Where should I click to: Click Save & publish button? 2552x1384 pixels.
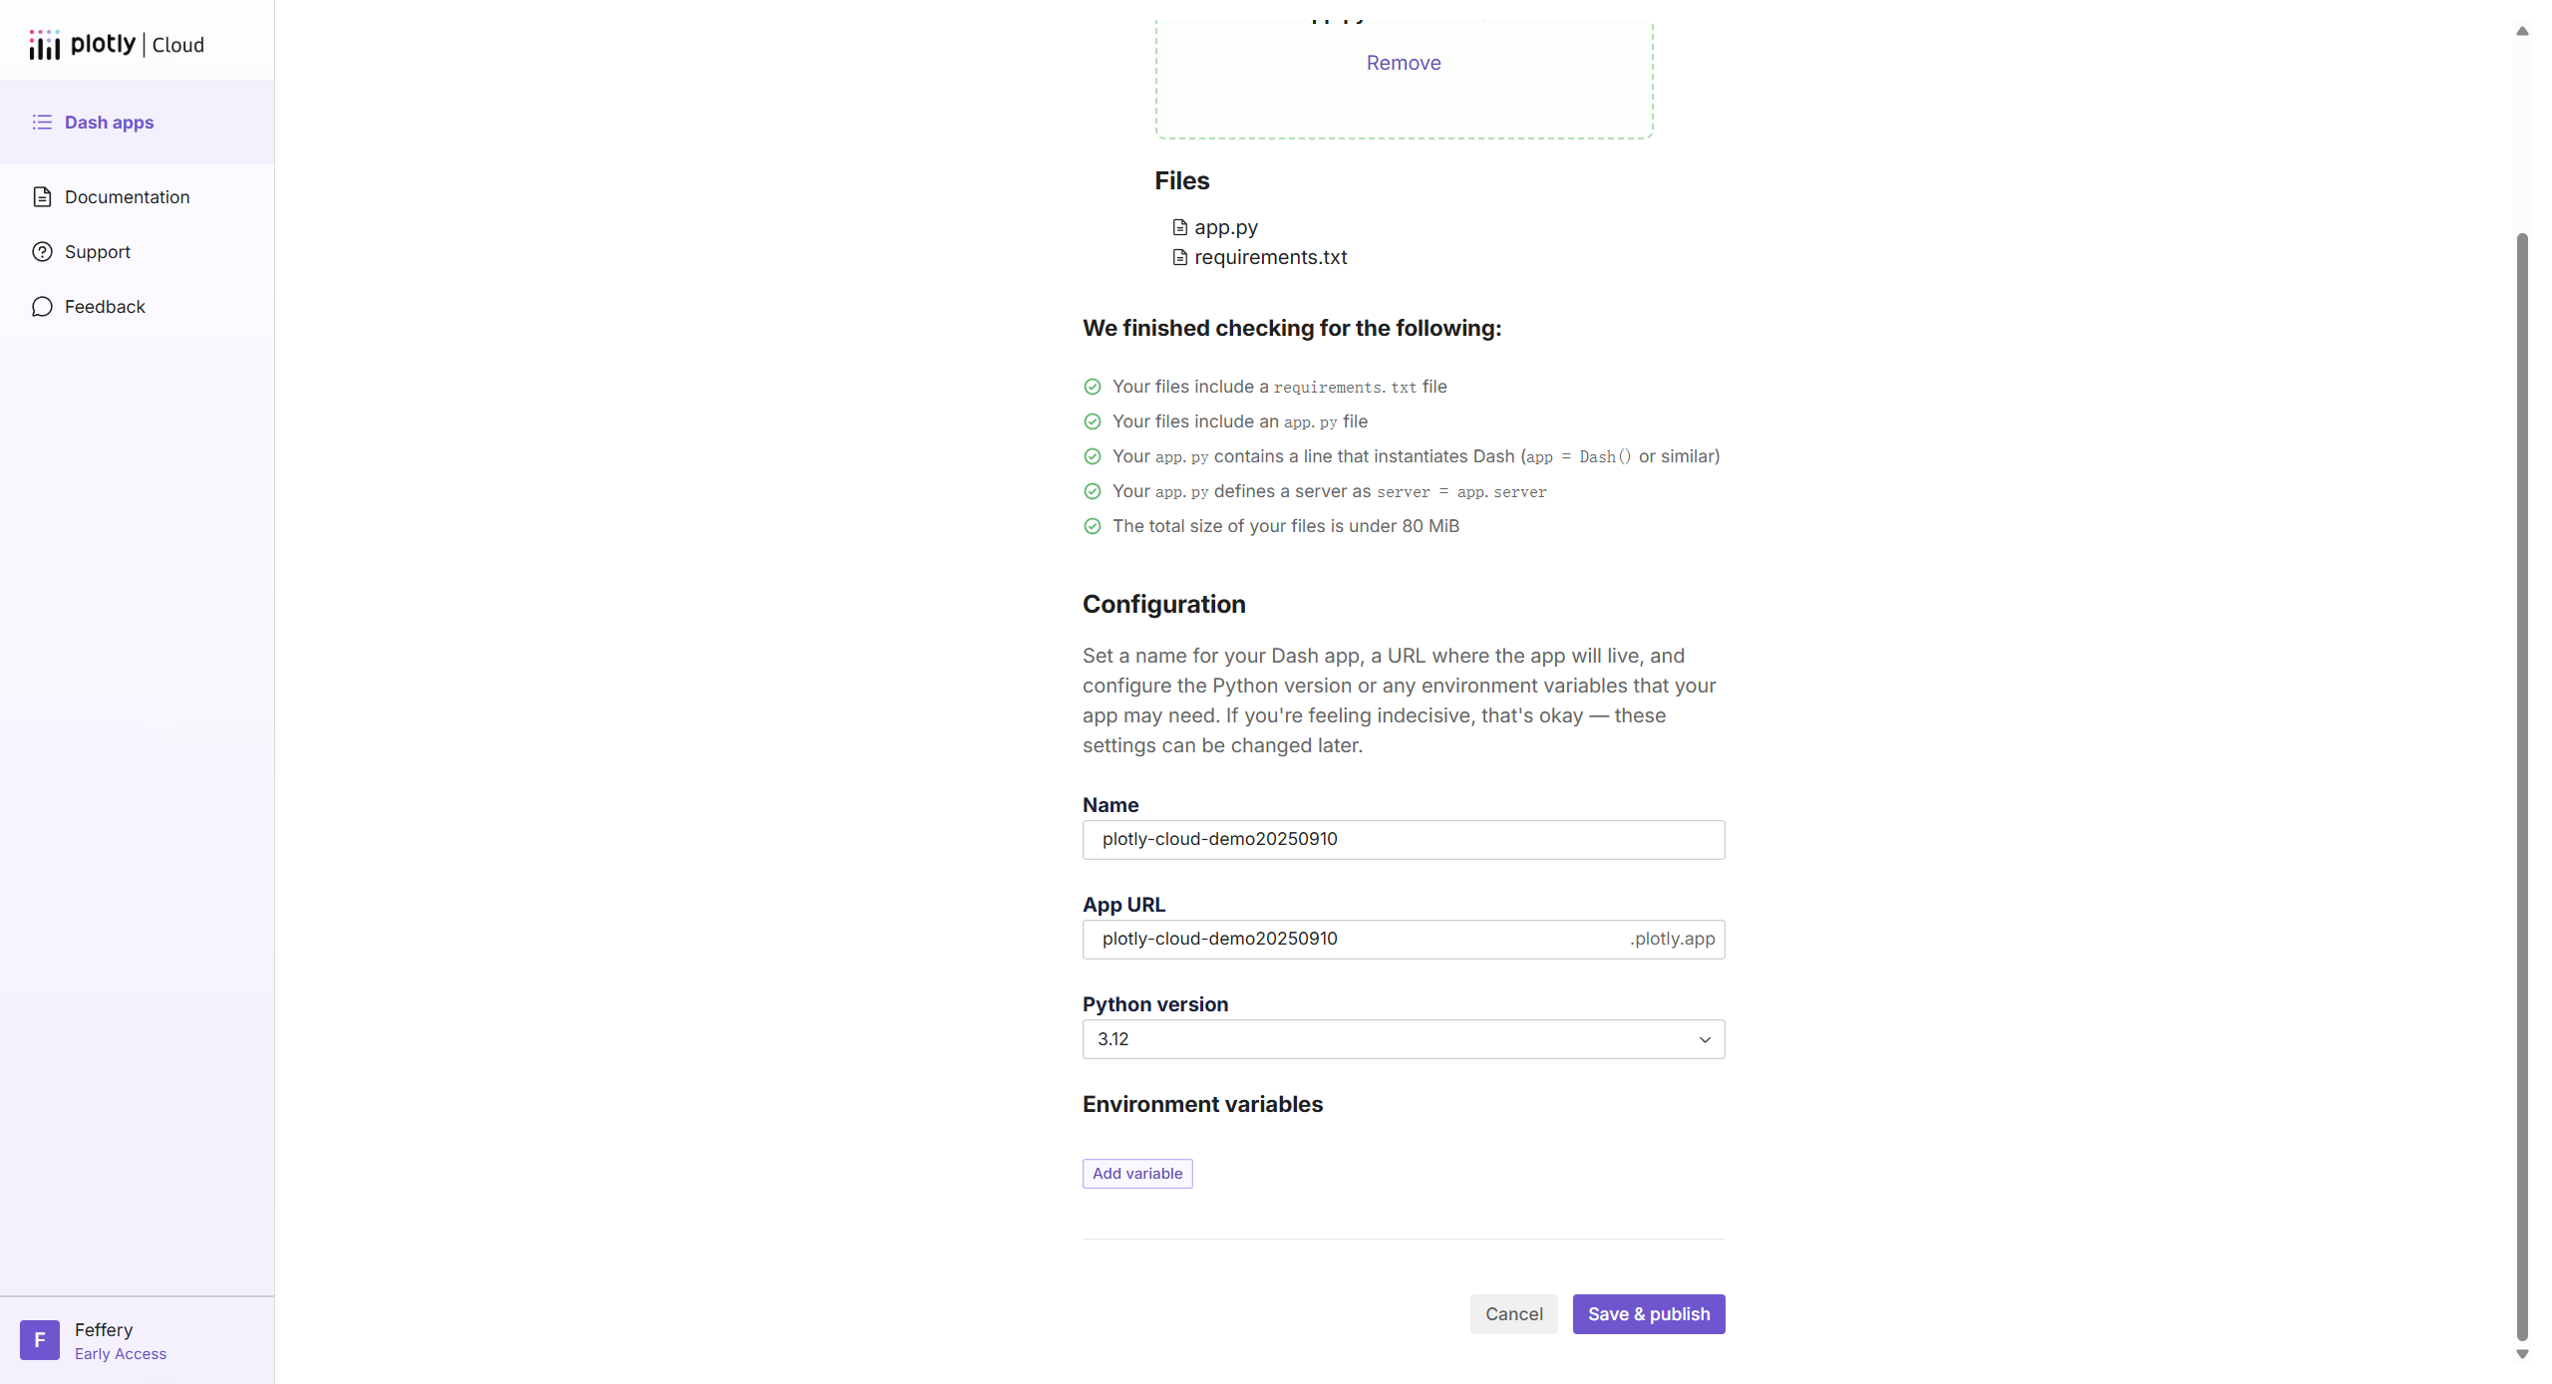pyautogui.click(x=1649, y=1313)
